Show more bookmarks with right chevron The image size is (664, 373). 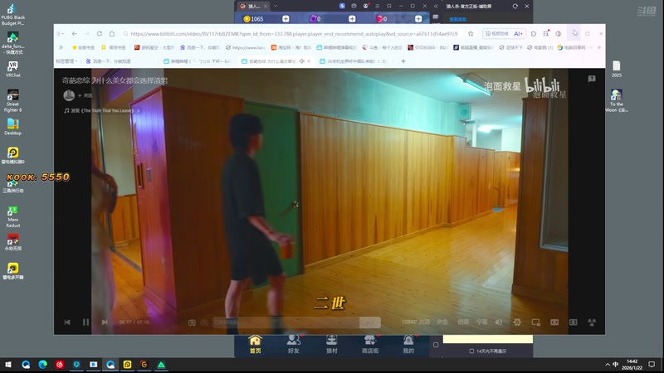coord(598,47)
